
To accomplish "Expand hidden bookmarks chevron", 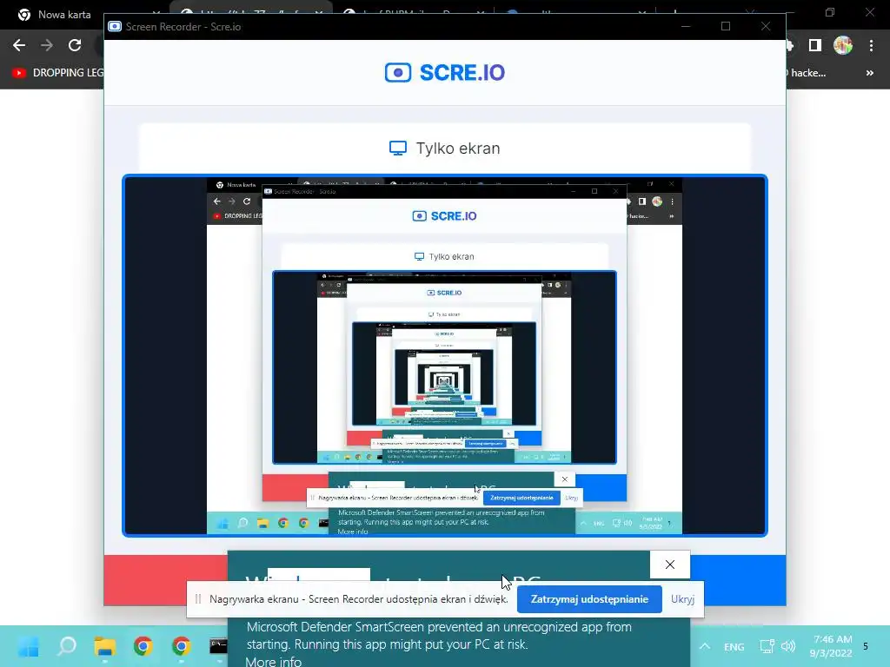I will pyautogui.click(x=869, y=73).
